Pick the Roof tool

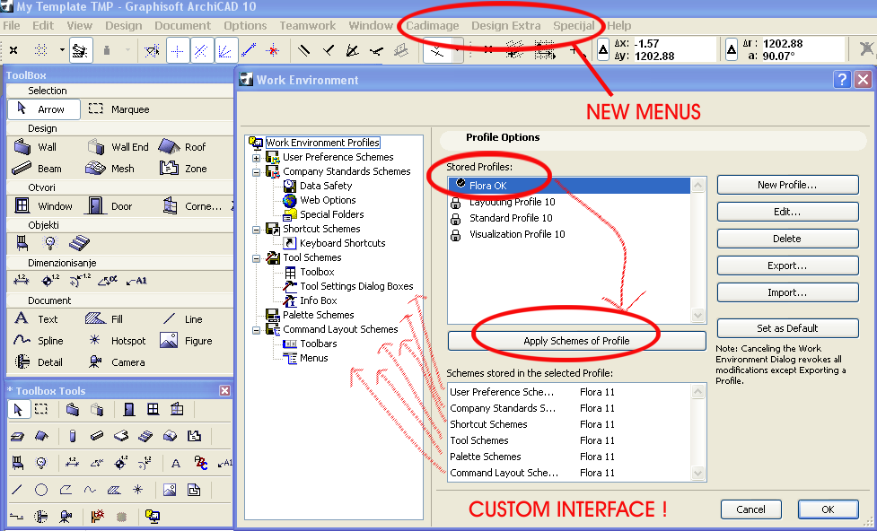[x=182, y=147]
